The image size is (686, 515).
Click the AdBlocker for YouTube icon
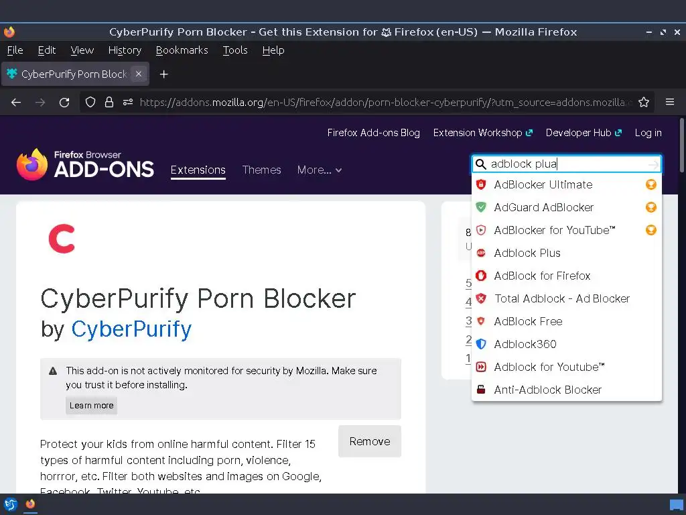[481, 230]
